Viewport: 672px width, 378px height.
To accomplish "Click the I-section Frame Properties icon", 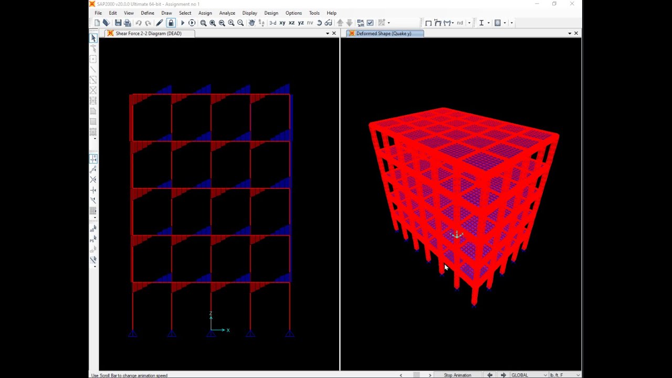I will 481,23.
